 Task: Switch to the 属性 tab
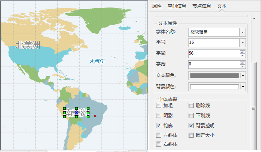pos(157,6)
